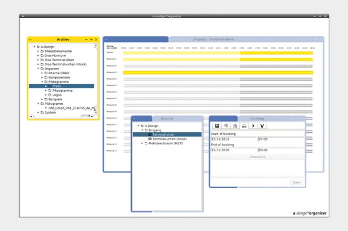Click the Archive scrollbar down arrow
348x231 pixels.
[96, 112]
